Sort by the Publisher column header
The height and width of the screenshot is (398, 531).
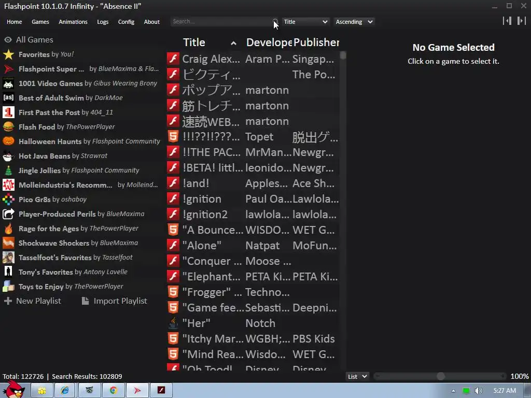pos(316,42)
